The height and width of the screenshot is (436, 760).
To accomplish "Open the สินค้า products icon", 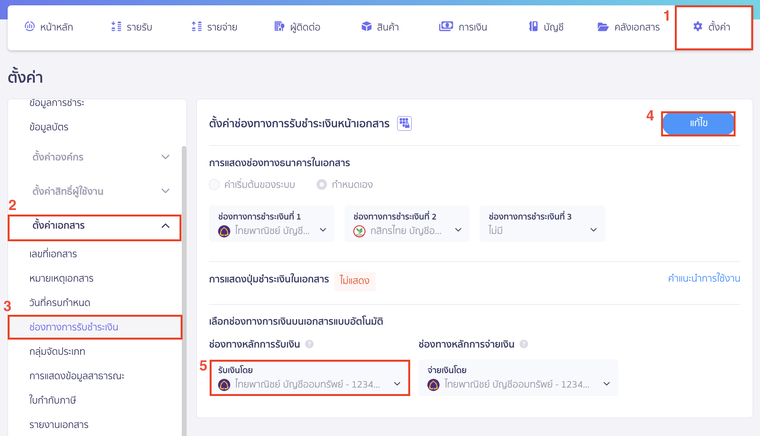I will click(x=366, y=27).
